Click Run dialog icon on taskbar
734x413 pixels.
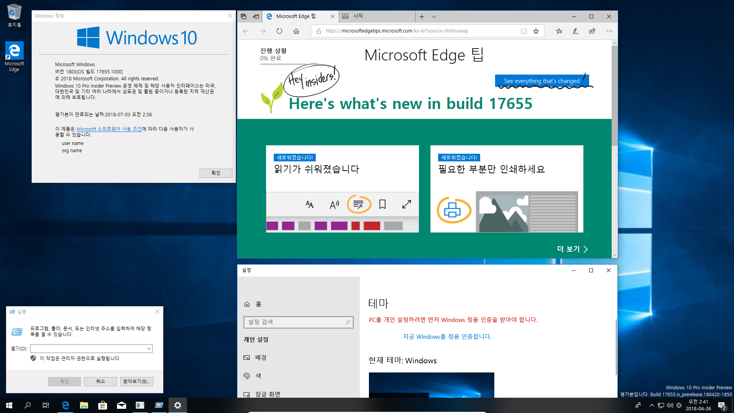159,405
